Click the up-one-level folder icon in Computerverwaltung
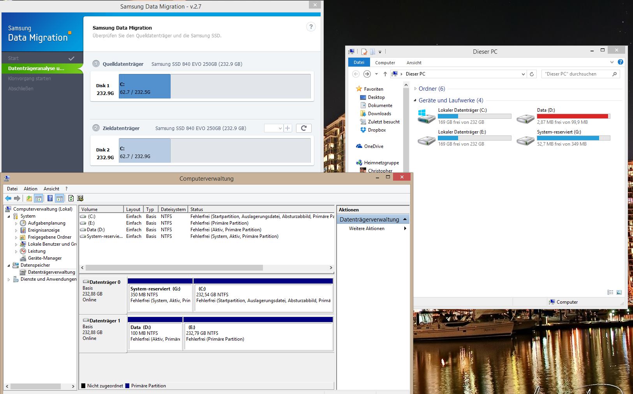The height and width of the screenshot is (394, 633). tap(29, 199)
